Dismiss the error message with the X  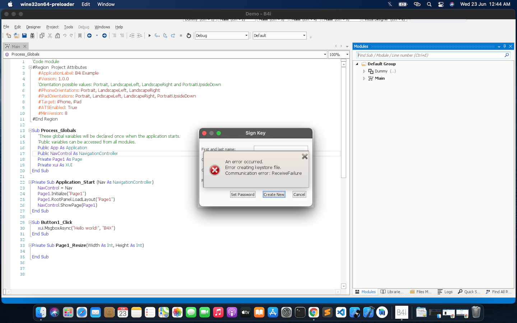pos(305,156)
